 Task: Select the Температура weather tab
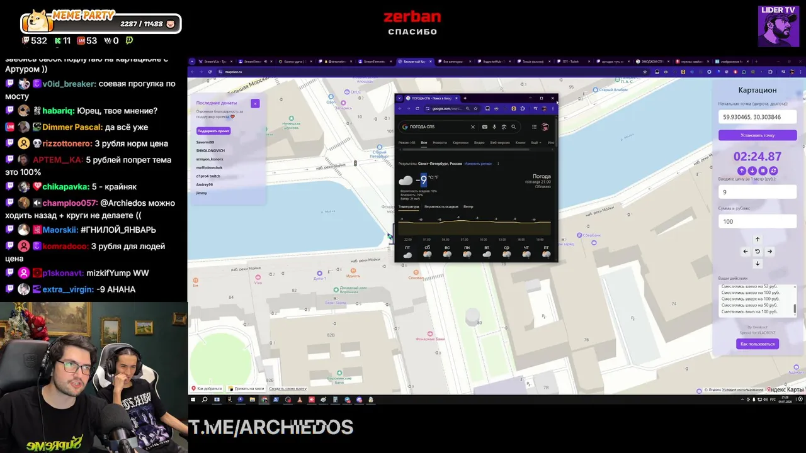(x=409, y=206)
